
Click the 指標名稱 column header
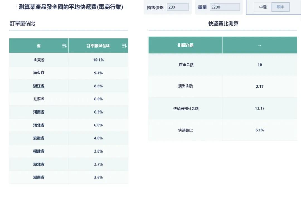coord(186,45)
